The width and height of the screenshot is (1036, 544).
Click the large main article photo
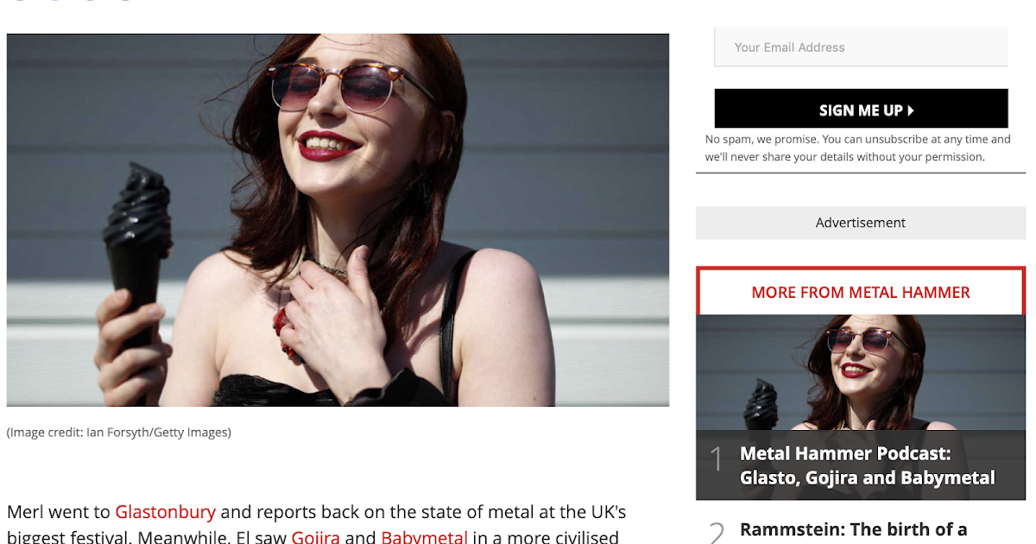click(x=338, y=220)
